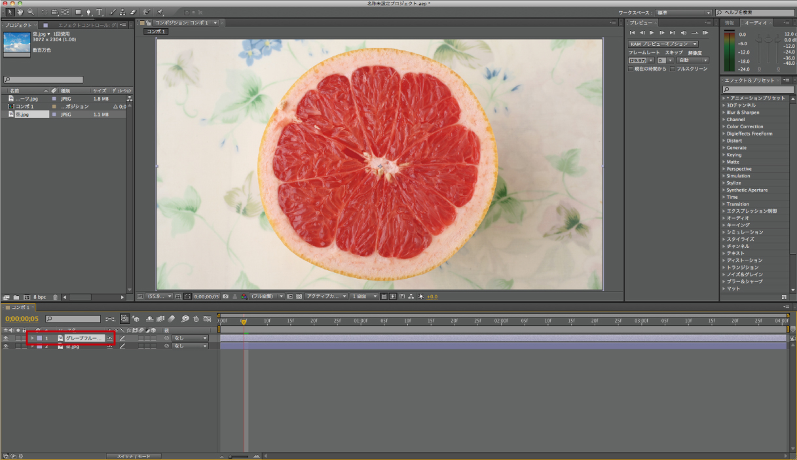Viewport: 797px width, 460px height.
Task: Enable the フルスクリーン checkbox
Action: click(x=672, y=69)
